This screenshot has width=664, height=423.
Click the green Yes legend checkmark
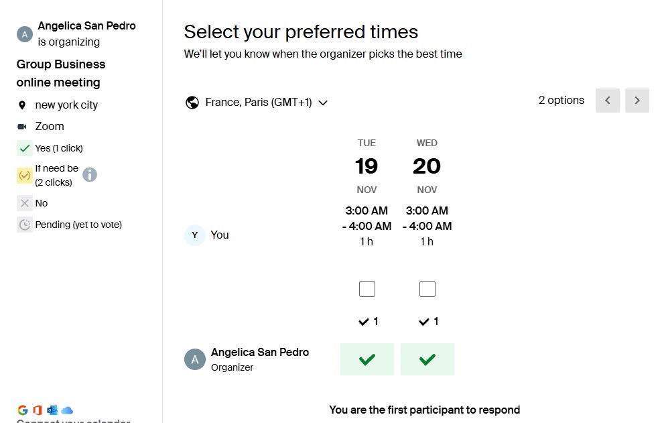pyautogui.click(x=25, y=148)
